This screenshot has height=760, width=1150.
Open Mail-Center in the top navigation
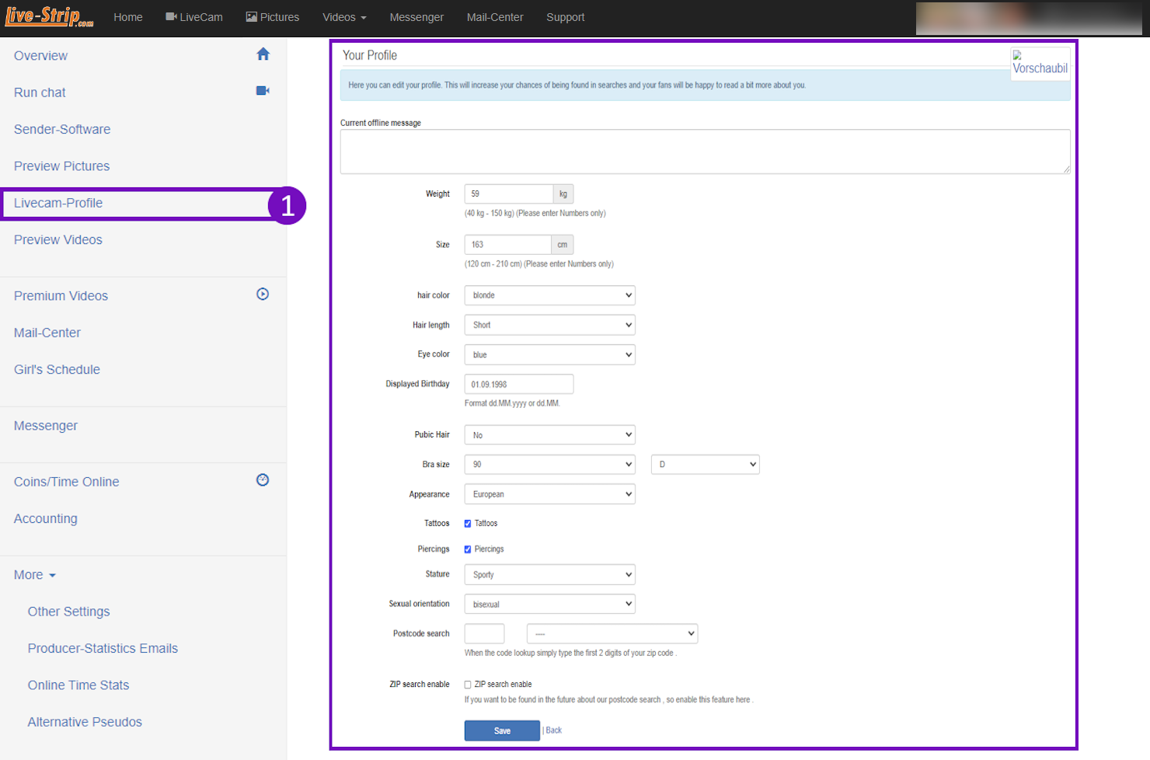(x=494, y=17)
